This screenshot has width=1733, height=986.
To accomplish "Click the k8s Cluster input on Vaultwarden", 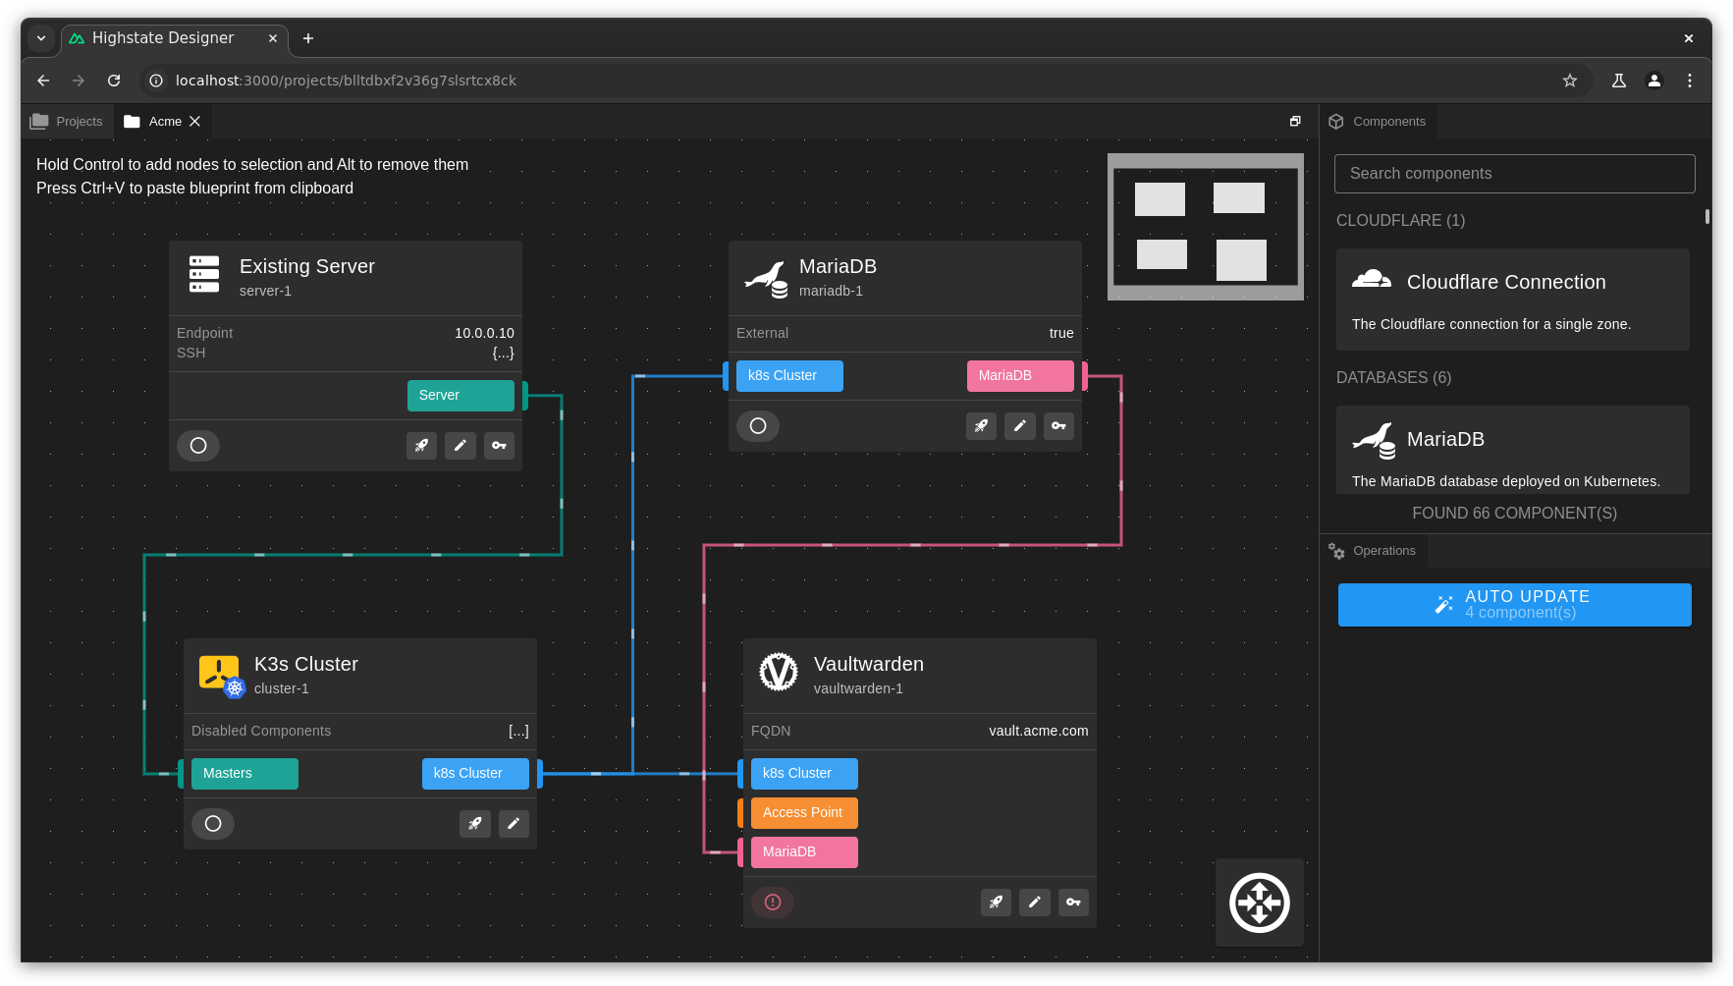I will (x=804, y=774).
